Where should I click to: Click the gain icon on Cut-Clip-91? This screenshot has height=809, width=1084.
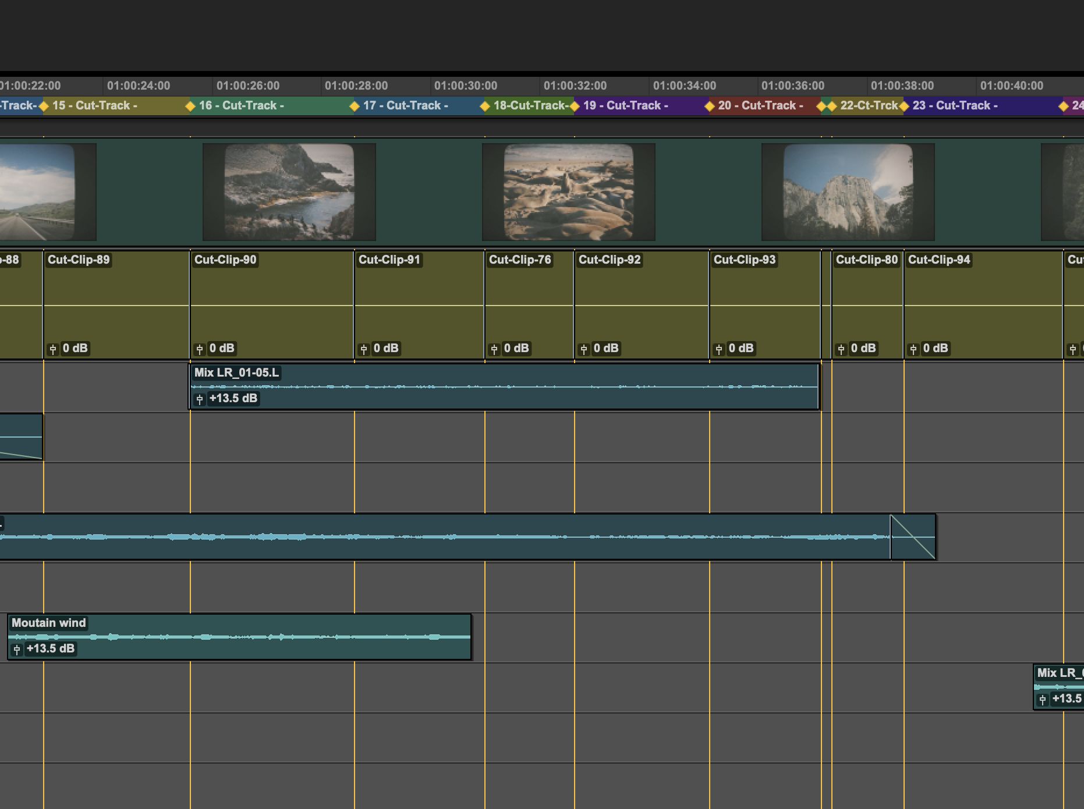[x=364, y=349]
